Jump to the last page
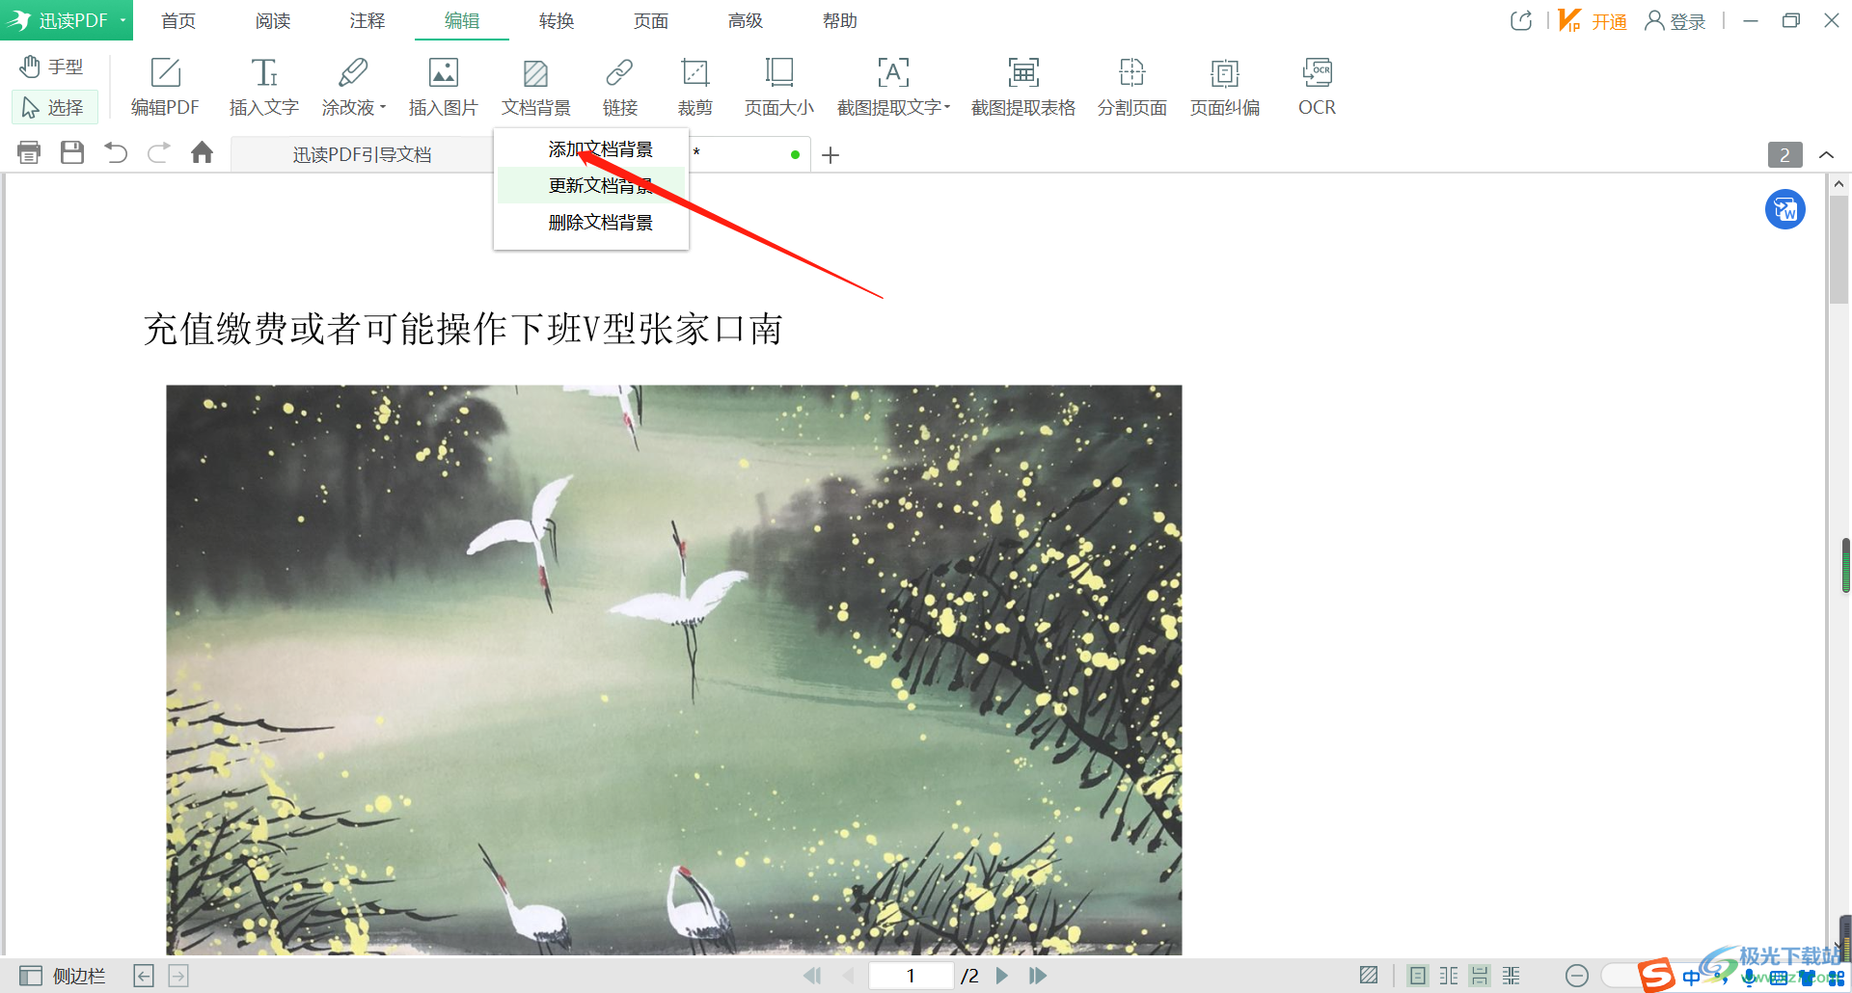Viewport: 1852px width, 993px height. point(1038,976)
